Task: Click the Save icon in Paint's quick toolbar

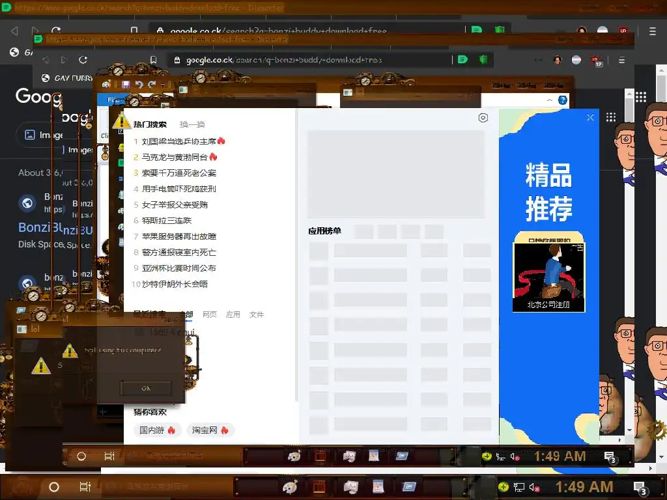Action: (126, 84)
